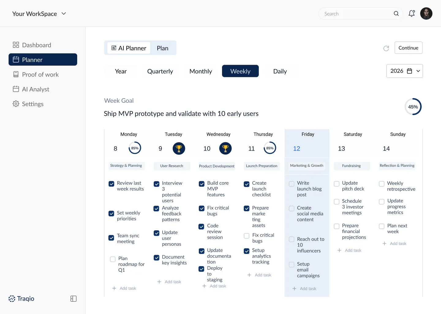Switch to the Monthly view tab
Screen dimensions: 441x314
(201, 71)
